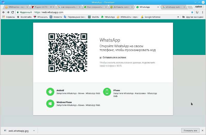Click the green Windows Phone icon
The height and width of the screenshot is (135, 206).
pyautogui.click(x=50, y=104)
